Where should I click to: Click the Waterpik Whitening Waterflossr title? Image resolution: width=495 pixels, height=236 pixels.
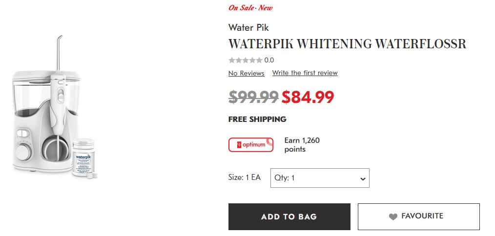(347, 44)
